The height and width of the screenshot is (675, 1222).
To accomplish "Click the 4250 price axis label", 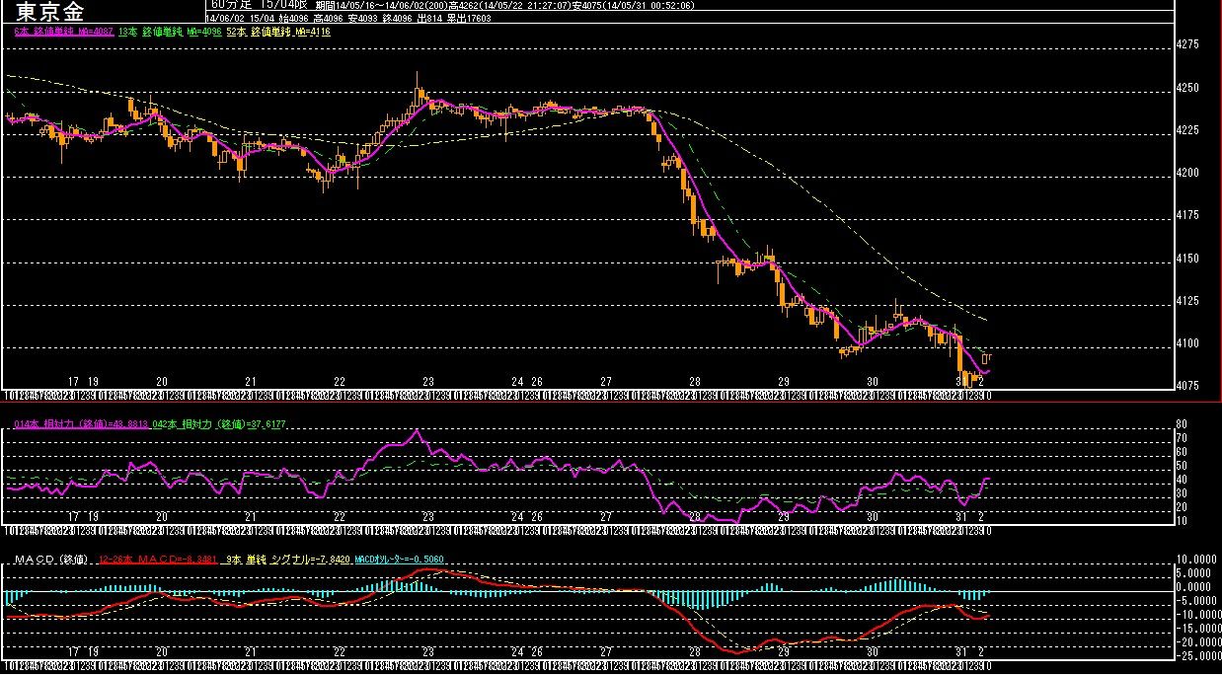I will (x=1187, y=88).
